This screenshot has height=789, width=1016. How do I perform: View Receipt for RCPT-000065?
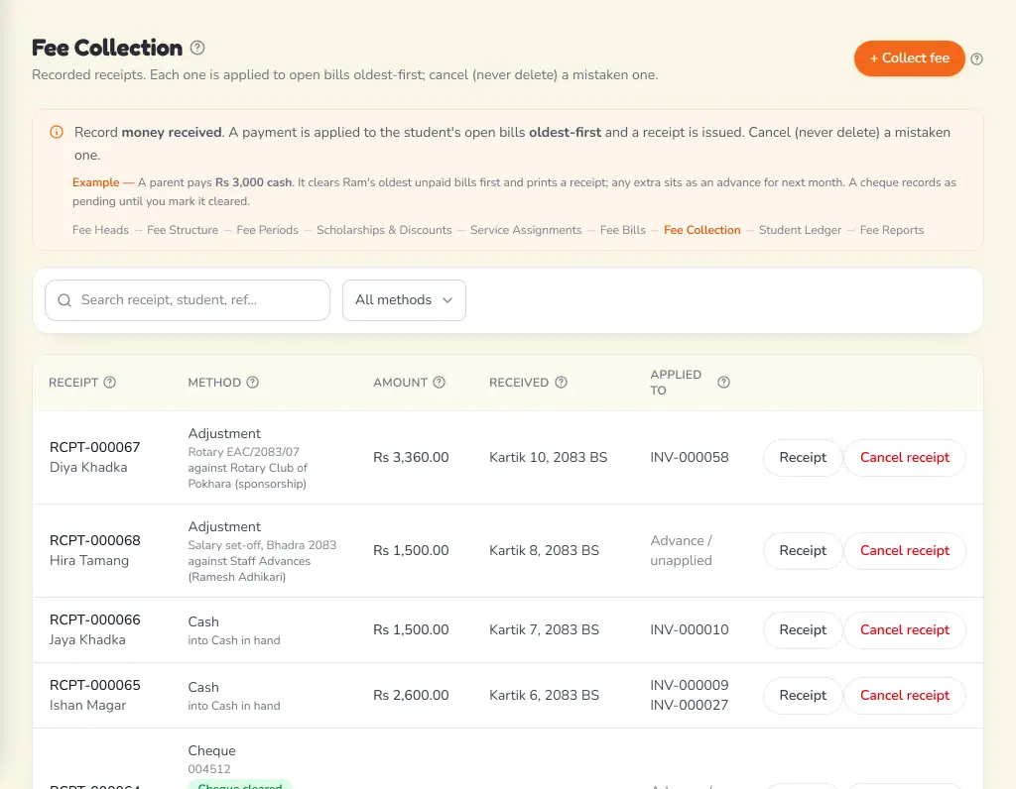pos(803,696)
